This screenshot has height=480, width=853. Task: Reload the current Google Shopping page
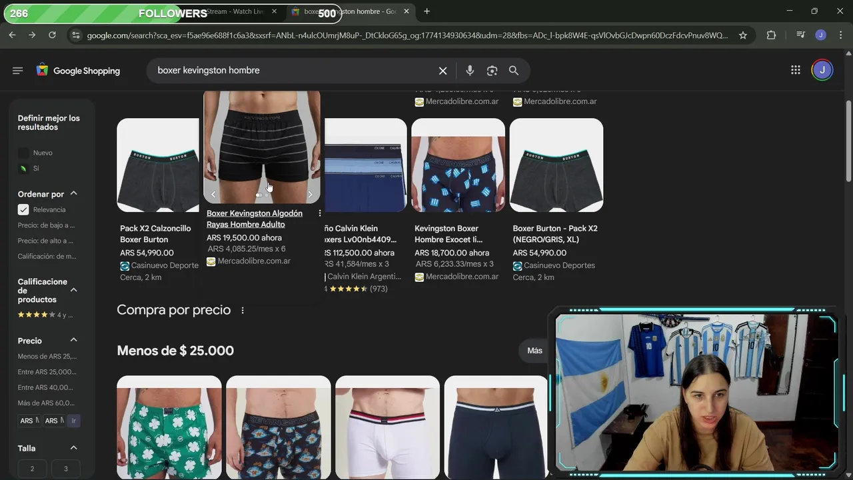point(52,35)
